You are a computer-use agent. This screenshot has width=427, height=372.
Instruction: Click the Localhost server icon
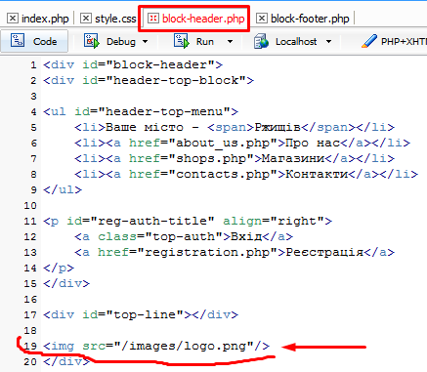tap(261, 41)
